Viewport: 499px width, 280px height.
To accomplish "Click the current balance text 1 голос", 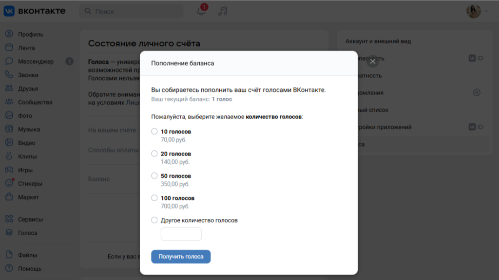I will [x=222, y=99].
